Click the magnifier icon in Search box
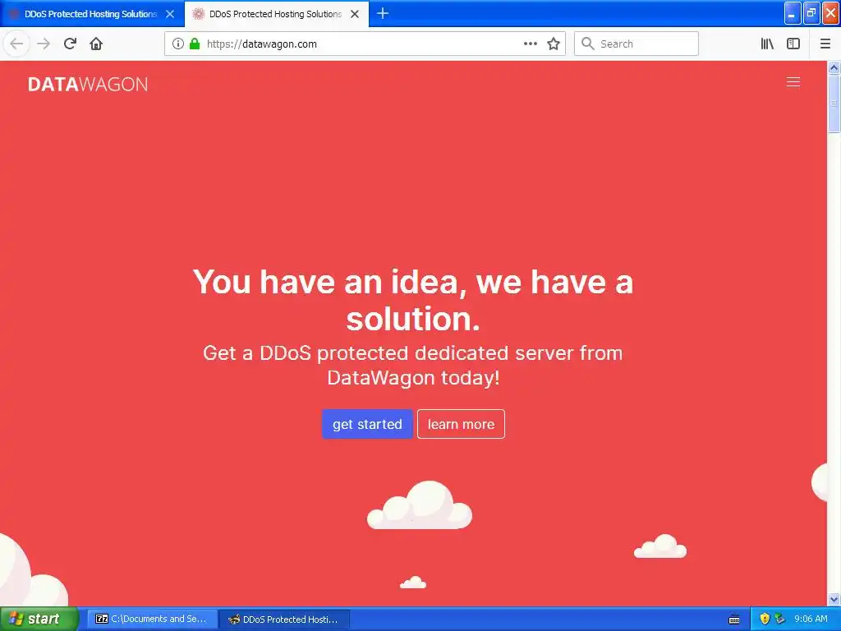Image resolution: width=841 pixels, height=631 pixels. (x=588, y=44)
